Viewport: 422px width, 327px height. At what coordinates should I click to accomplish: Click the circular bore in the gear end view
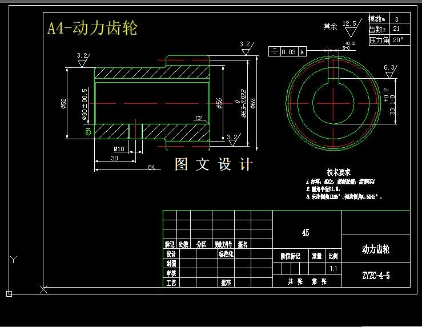pyautogui.click(x=333, y=103)
